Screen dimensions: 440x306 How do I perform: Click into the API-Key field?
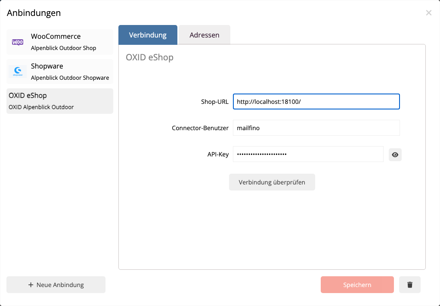(308, 154)
